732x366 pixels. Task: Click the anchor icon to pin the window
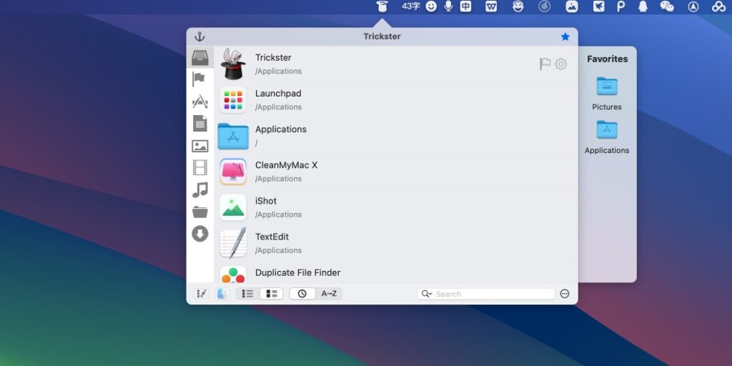(x=200, y=37)
